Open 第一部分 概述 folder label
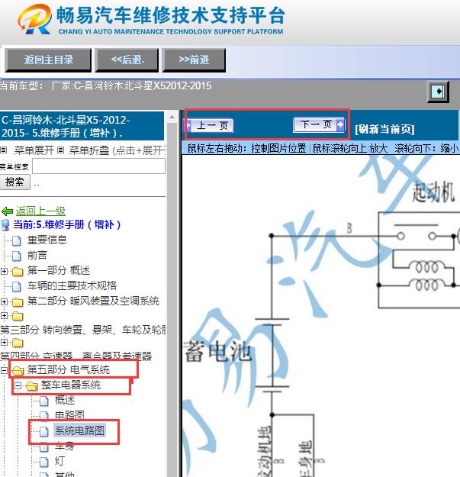Screen dimensions: 460x477 (59, 270)
